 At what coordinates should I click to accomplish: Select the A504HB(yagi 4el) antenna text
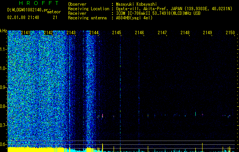[x=134, y=18]
